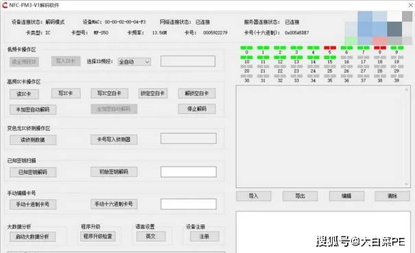Click the data panel scrollbar down arrow
The height and width of the screenshot is (253, 415).
[x=407, y=184]
